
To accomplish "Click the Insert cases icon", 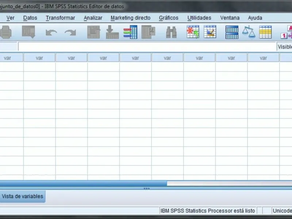I will 193,32.
